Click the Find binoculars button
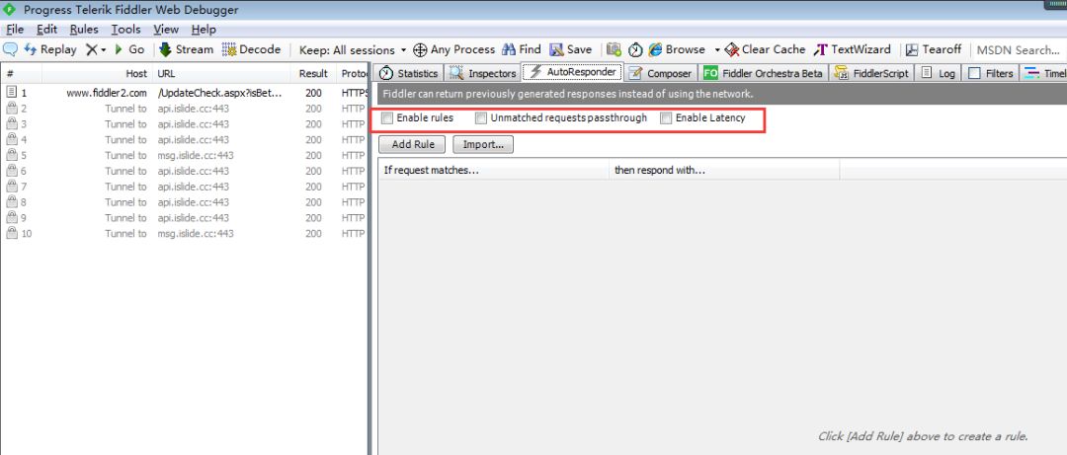1067x455 pixels. (x=522, y=49)
